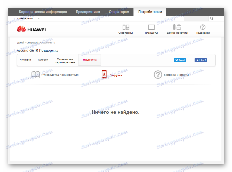Go to 'Домой' in breadcrumb
The height and width of the screenshot is (172, 232).
pyautogui.click(x=21, y=43)
